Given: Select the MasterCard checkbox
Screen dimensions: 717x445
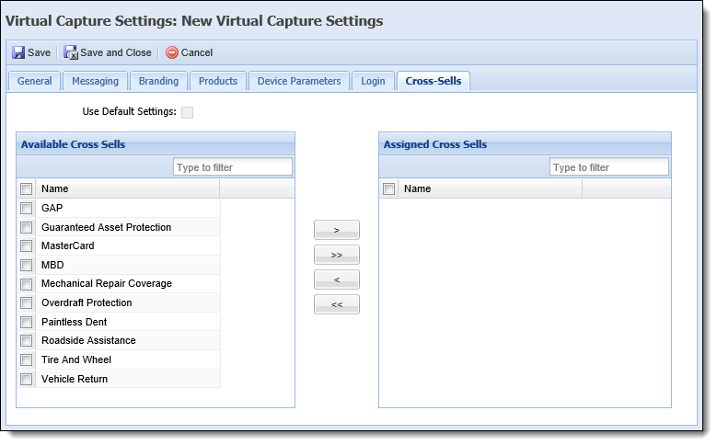Looking at the screenshot, I should pos(26,246).
